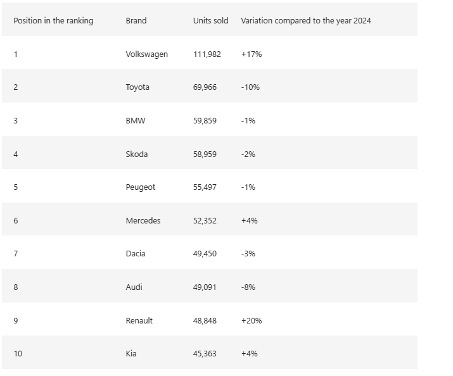Click ranking position 10 cell

click(x=18, y=354)
